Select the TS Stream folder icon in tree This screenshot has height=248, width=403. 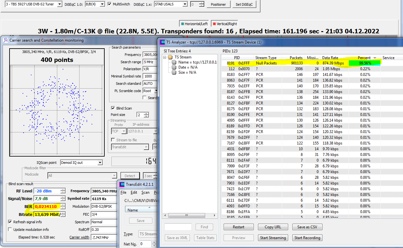[x=170, y=57]
